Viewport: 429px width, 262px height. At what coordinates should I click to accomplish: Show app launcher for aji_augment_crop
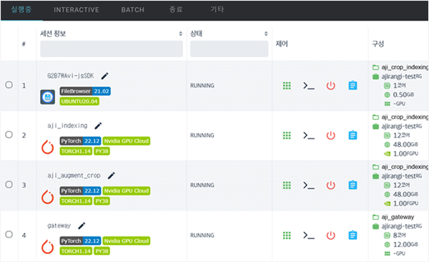pos(287,185)
